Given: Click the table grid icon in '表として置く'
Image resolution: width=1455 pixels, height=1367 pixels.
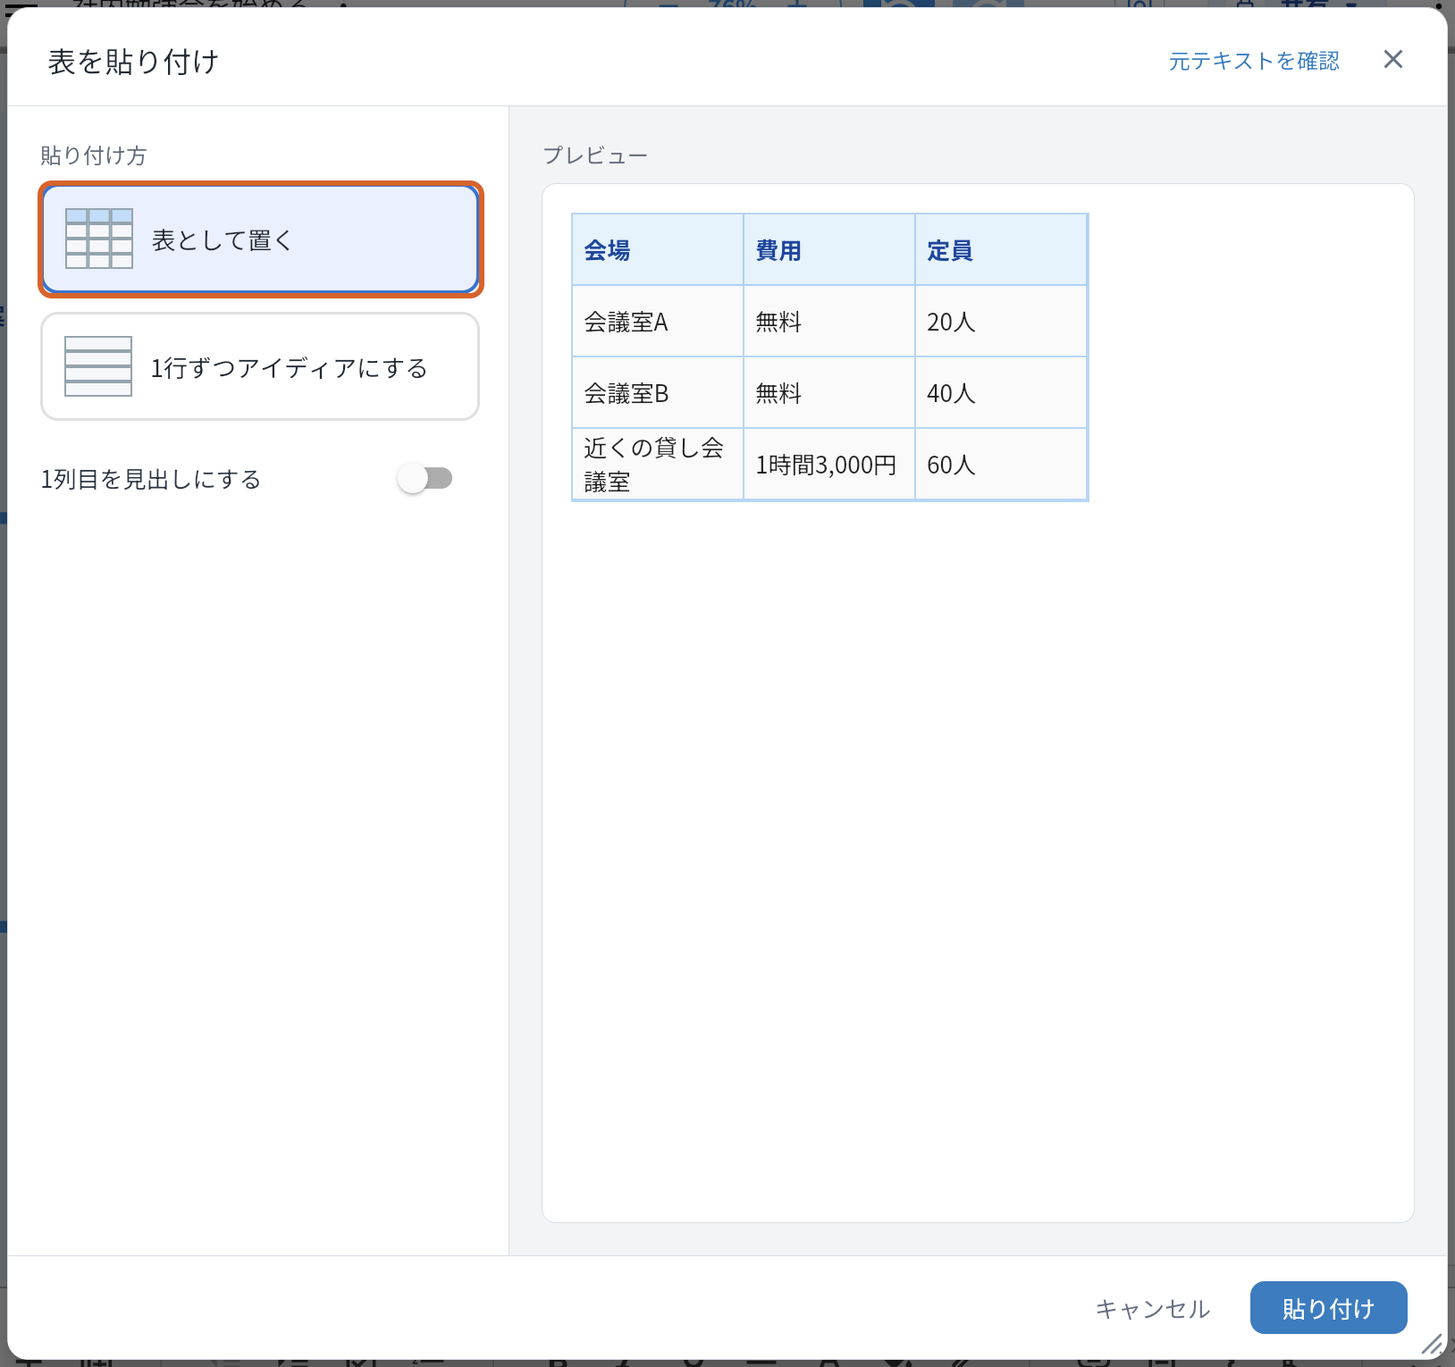Looking at the screenshot, I should coord(99,239).
